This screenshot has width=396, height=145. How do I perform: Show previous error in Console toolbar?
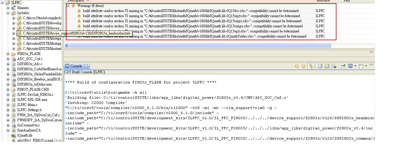(x=304, y=66)
